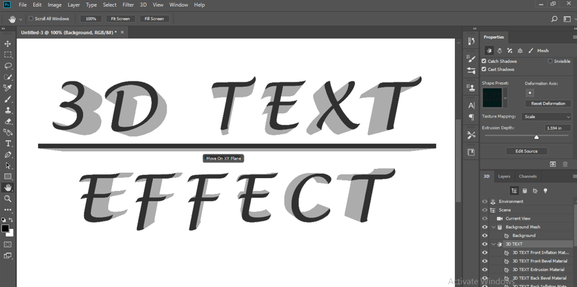Select the Type tool
Screen dimensions: 577x287
click(7, 143)
